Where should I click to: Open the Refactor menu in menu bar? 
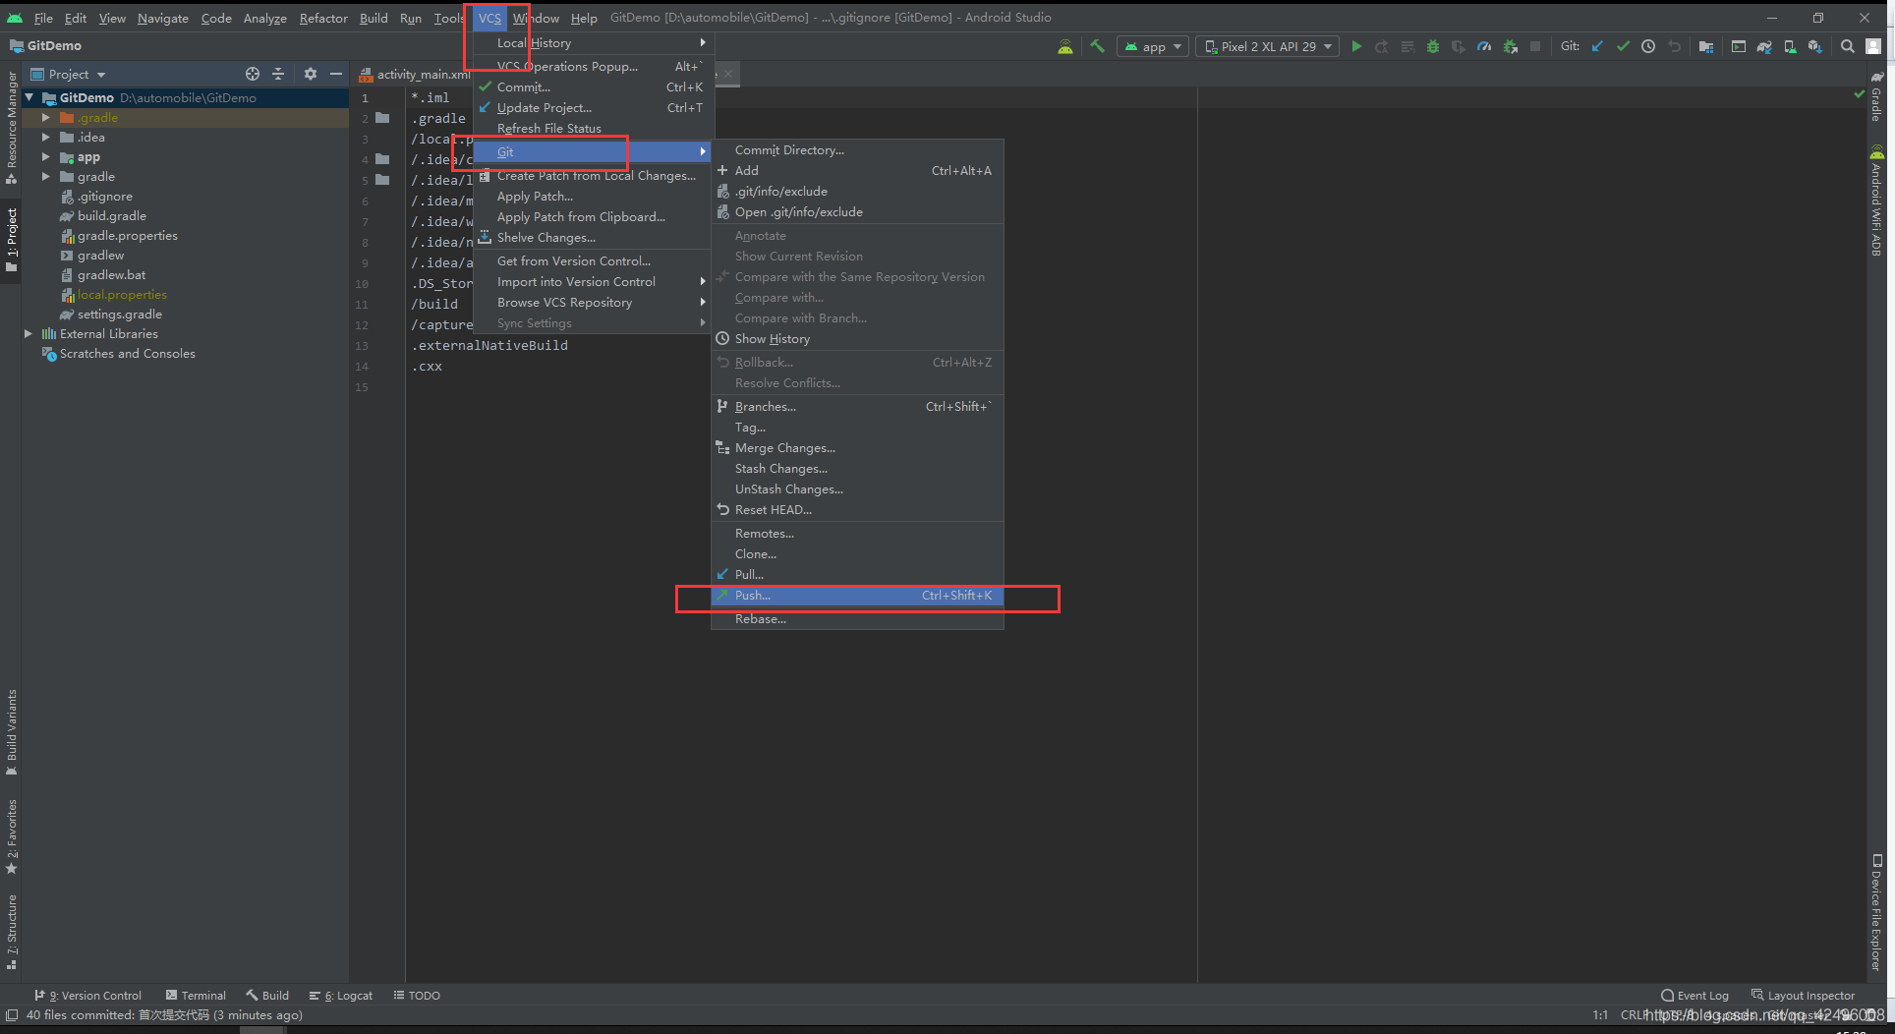[323, 18]
